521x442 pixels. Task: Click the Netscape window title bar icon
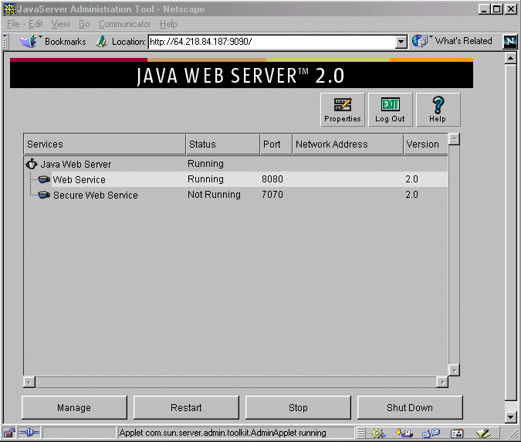point(9,9)
